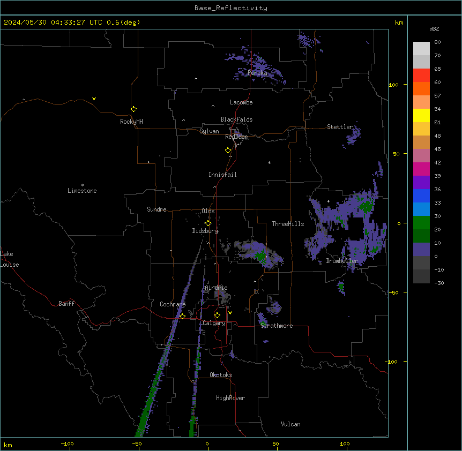This screenshot has height=451, width=462.
Task: Click the Cochrane town label
Action: click(173, 304)
